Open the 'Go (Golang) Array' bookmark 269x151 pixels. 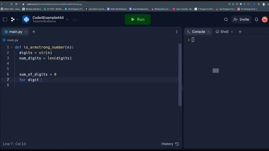tap(248, 9)
